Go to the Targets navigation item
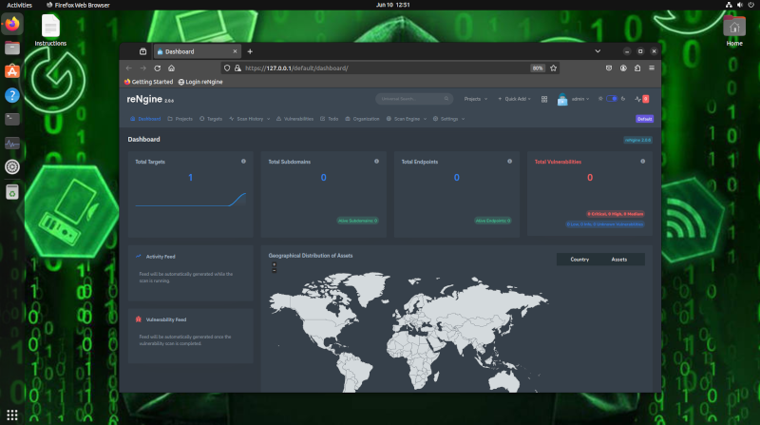The width and height of the screenshot is (760, 425). coord(211,119)
